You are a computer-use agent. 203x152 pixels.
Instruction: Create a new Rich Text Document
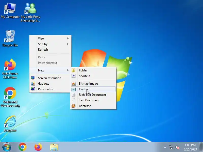(x=93, y=95)
